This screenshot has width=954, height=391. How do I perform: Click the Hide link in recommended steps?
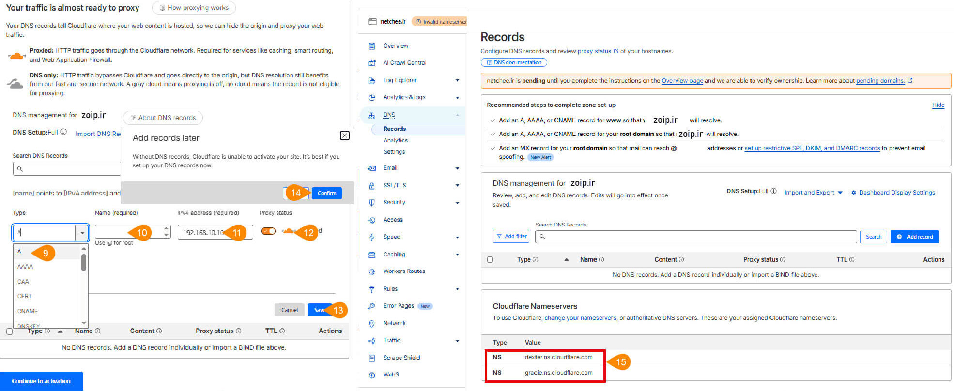[938, 105]
